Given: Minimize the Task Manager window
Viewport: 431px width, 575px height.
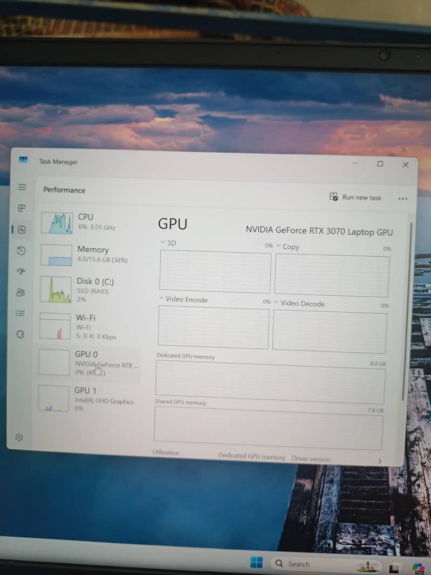Looking at the screenshot, I should point(355,163).
